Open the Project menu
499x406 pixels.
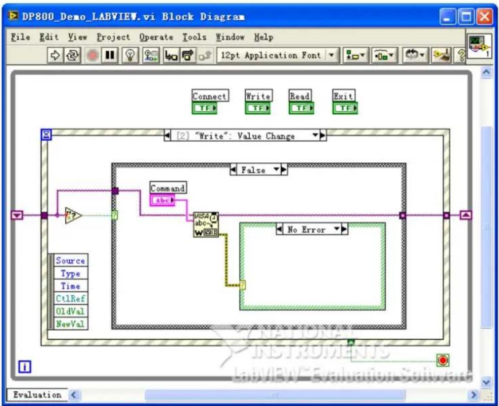coord(113,37)
